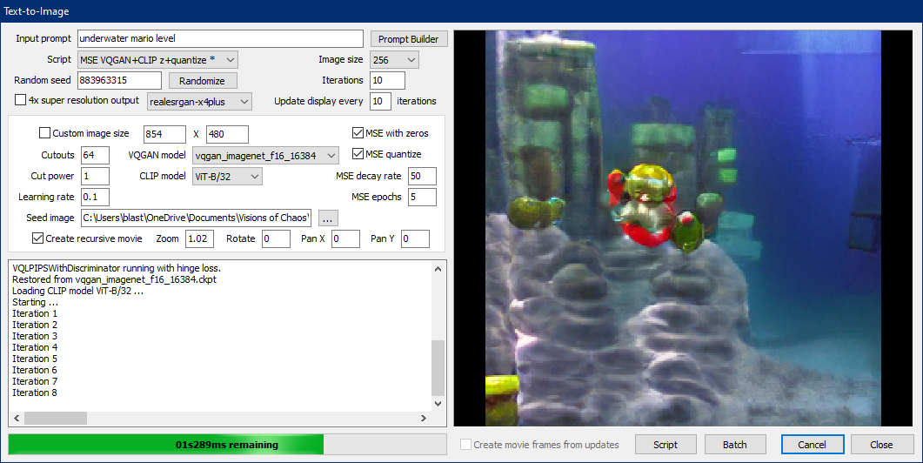Viewport: 923px width, 463px height.
Task: Cancel the running generation
Action: 812,445
